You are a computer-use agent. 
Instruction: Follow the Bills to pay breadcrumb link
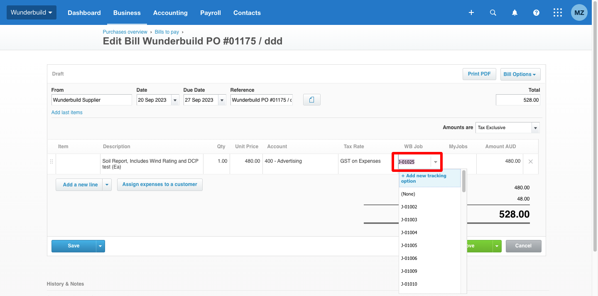pos(167,32)
